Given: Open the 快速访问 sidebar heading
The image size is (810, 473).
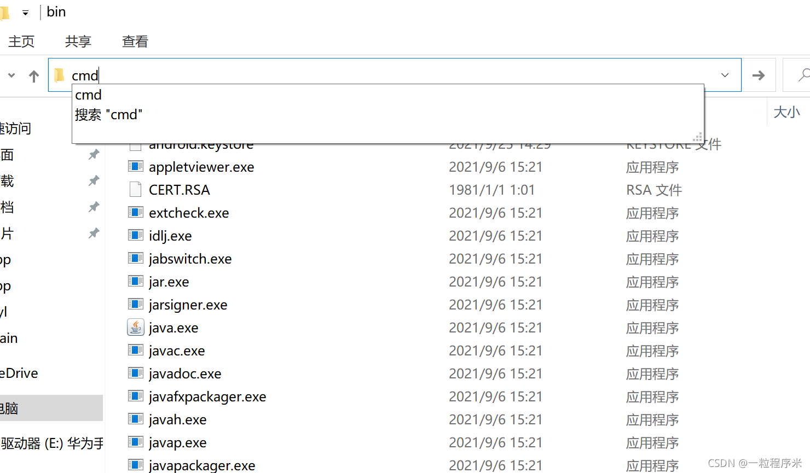Looking at the screenshot, I should 15,129.
